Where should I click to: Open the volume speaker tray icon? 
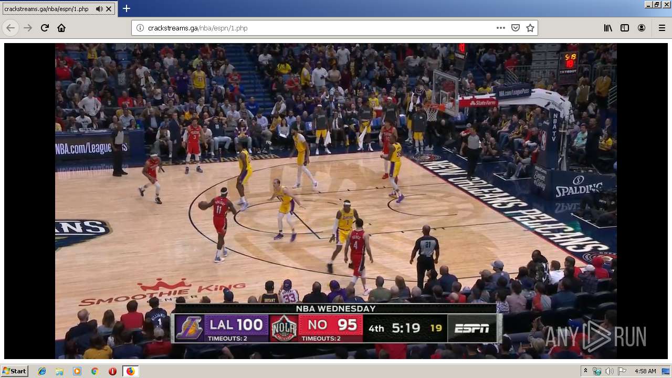click(x=609, y=371)
